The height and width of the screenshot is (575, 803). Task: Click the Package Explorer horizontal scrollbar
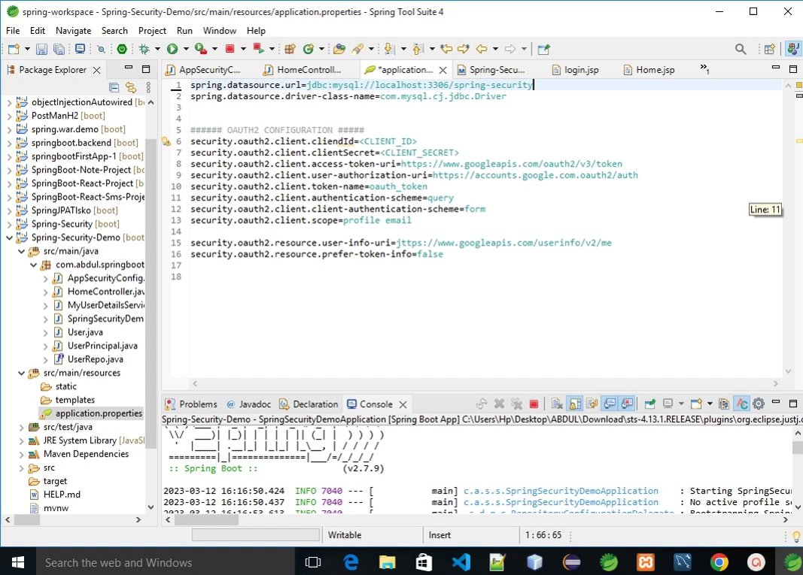point(73,519)
